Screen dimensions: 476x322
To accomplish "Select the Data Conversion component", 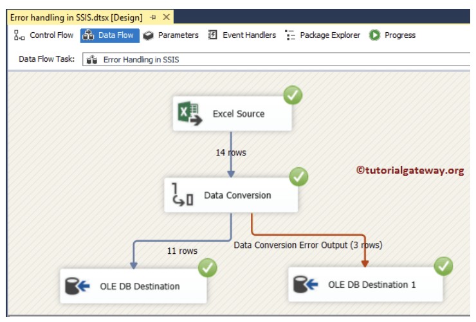I will coord(231,195).
